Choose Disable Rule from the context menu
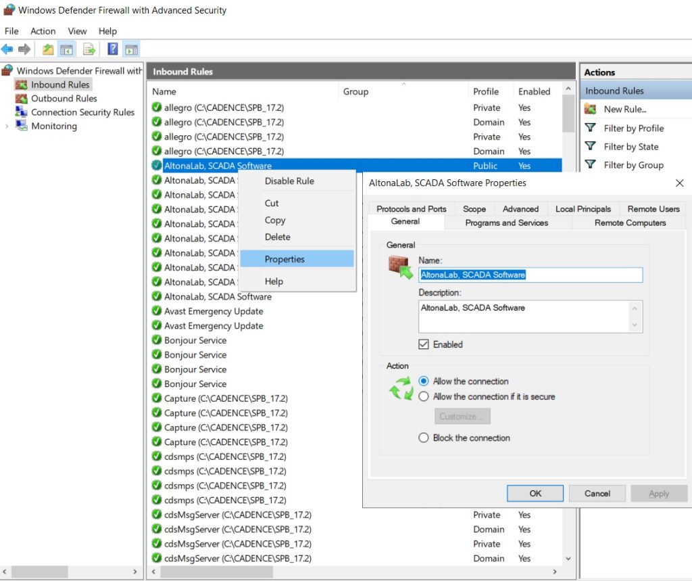 click(297, 181)
